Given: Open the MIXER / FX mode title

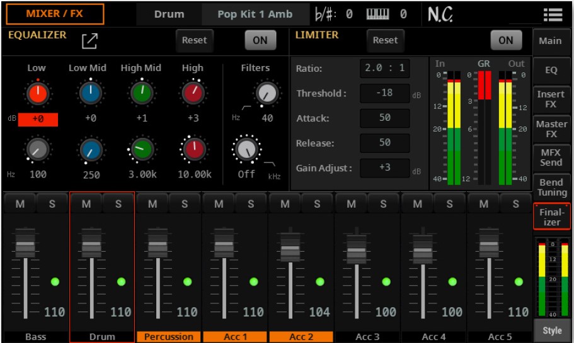Looking at the screenshot, I should 55,14.
